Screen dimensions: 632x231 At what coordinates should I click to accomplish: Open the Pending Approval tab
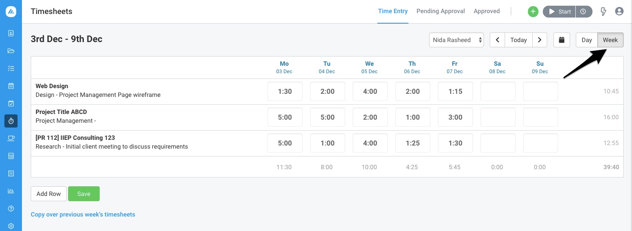pos(441,11)
